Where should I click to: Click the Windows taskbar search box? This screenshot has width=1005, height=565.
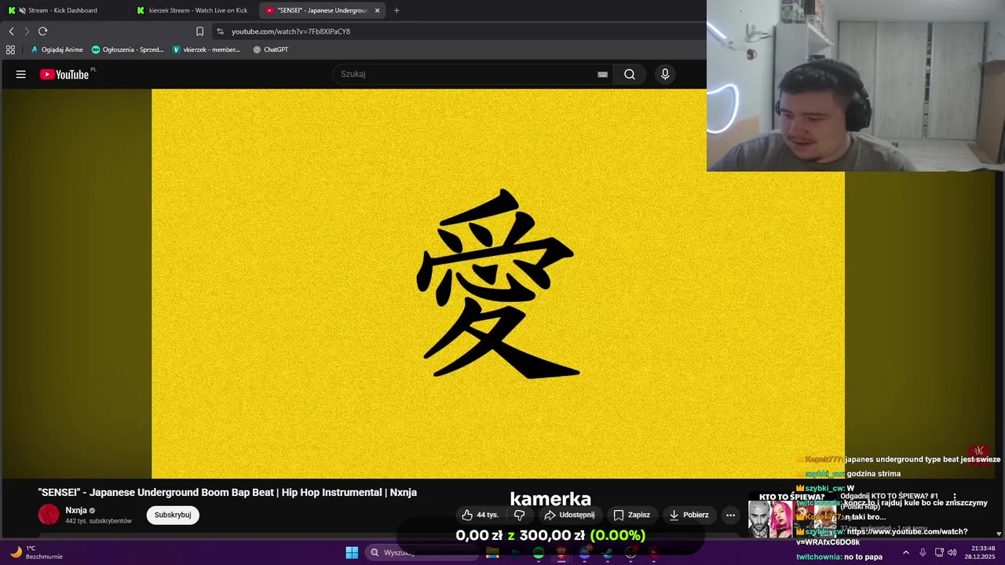(x=422, y=552)
